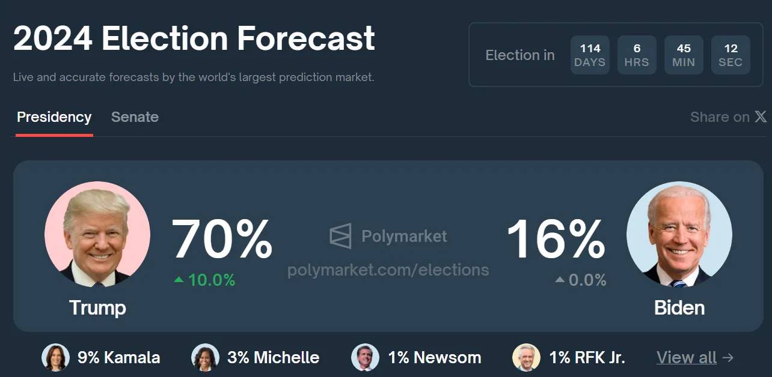Click the X logo icon
The height and width of the screenshot is (377, 772).
[x=761, y=117]
